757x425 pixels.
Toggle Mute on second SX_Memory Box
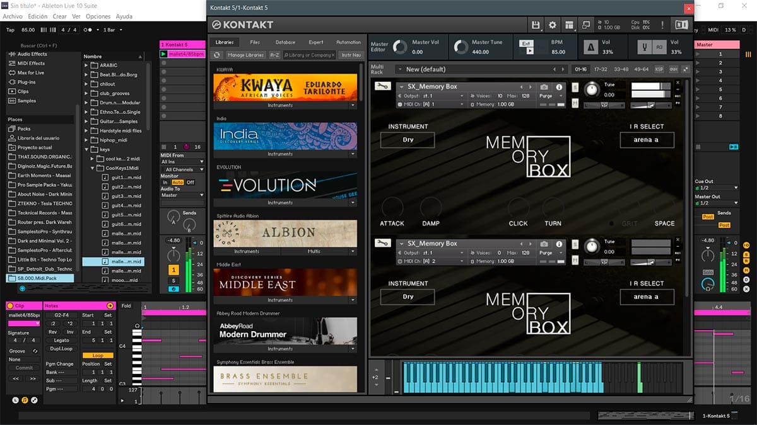point(575,260)
